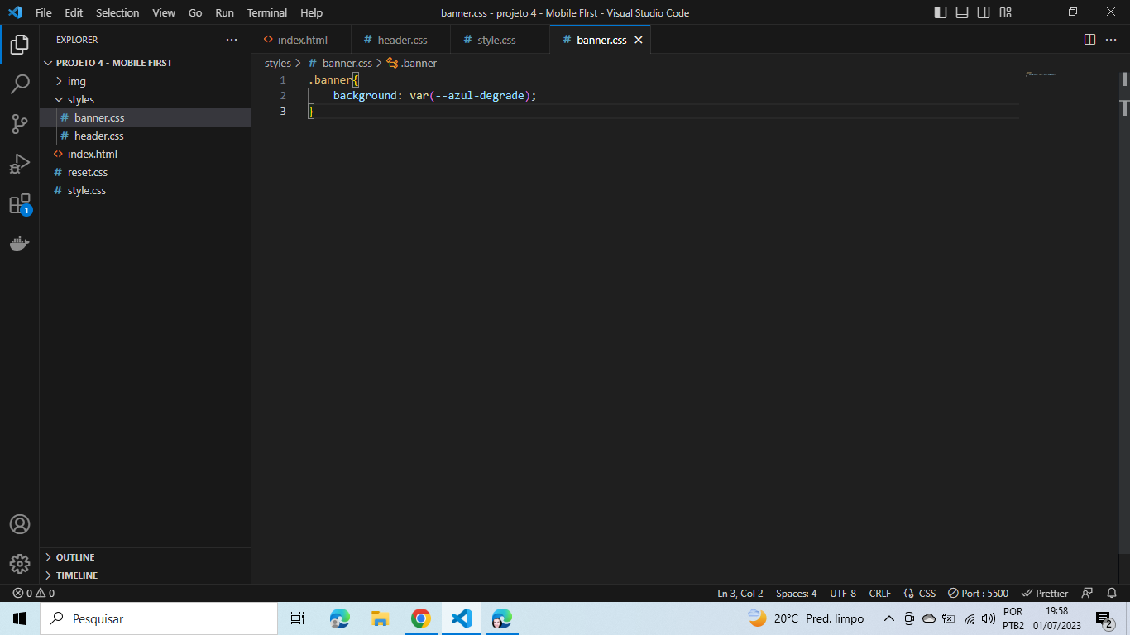This screenshot has width=1130, height=635.
Task: Open the Terminal menu
Action: click(267, 12)
